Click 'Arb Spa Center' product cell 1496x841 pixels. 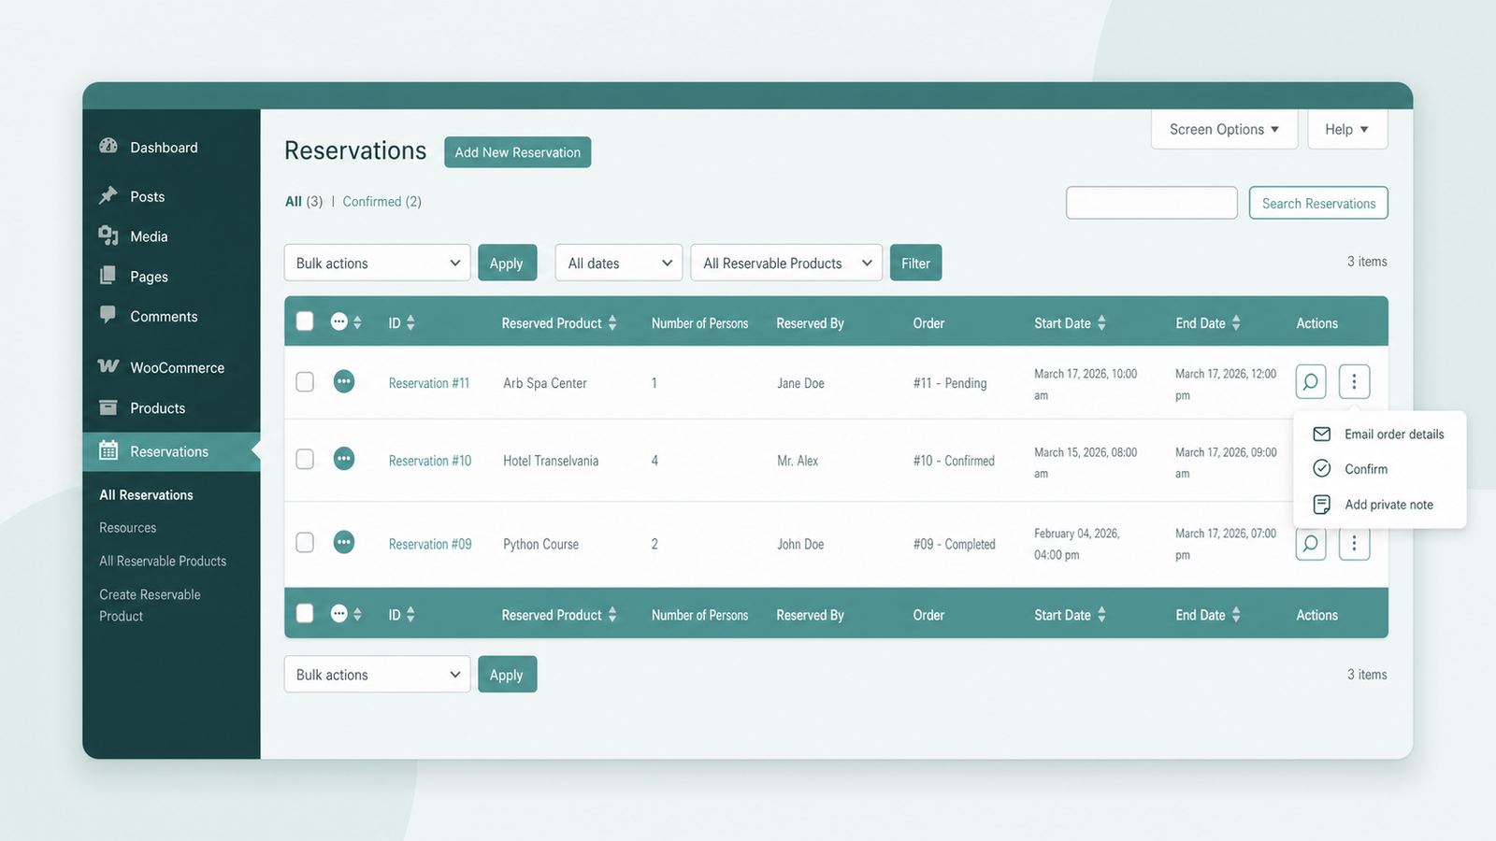(545, 382)
